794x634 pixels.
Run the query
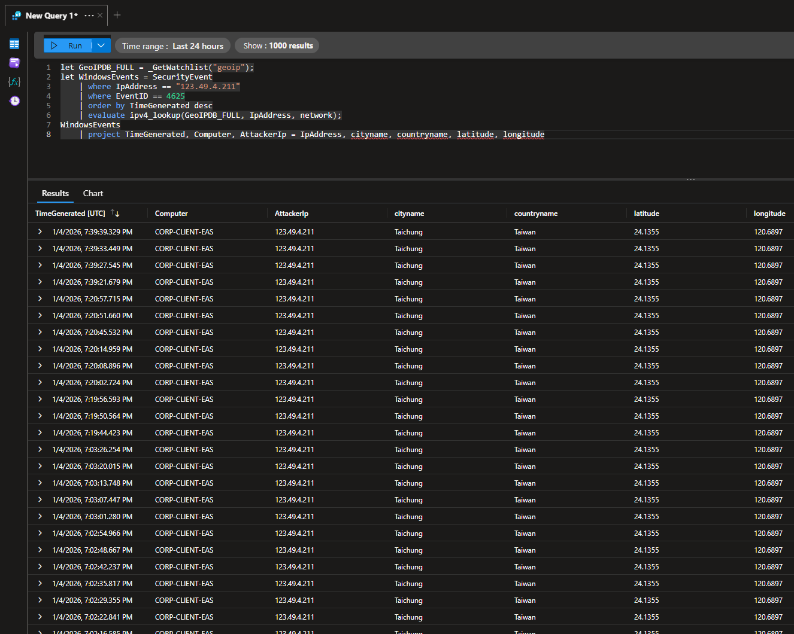(68, 45)
